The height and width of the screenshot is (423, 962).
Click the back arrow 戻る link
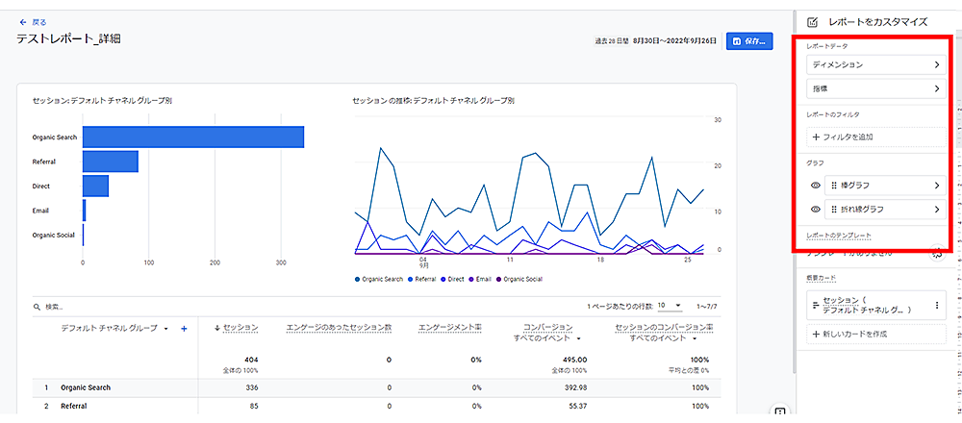point(32,21)
